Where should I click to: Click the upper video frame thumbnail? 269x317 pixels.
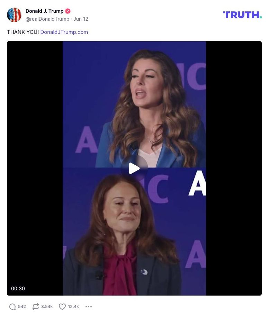[134, 104]
